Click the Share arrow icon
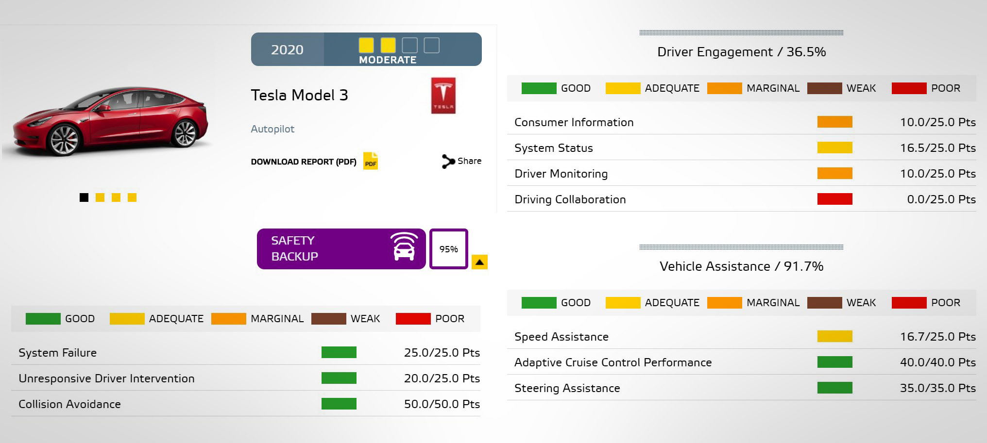Image resolution: width=987 pixels, height=443 pixels. (447, 161)
